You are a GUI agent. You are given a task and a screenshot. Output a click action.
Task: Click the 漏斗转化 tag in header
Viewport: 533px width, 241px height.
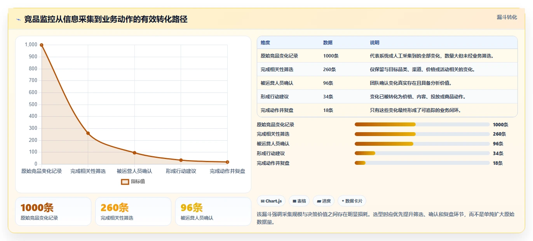[507, 17]
